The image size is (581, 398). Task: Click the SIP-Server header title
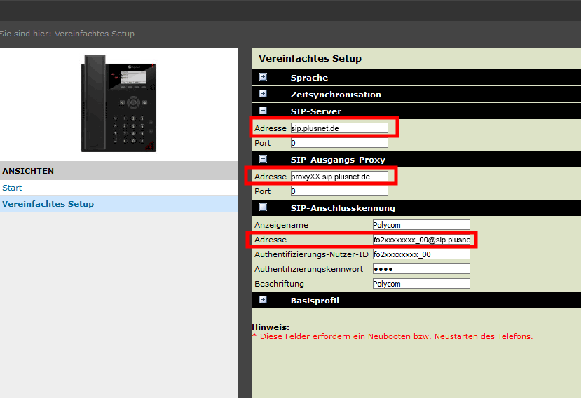click(x=316, y=111)
